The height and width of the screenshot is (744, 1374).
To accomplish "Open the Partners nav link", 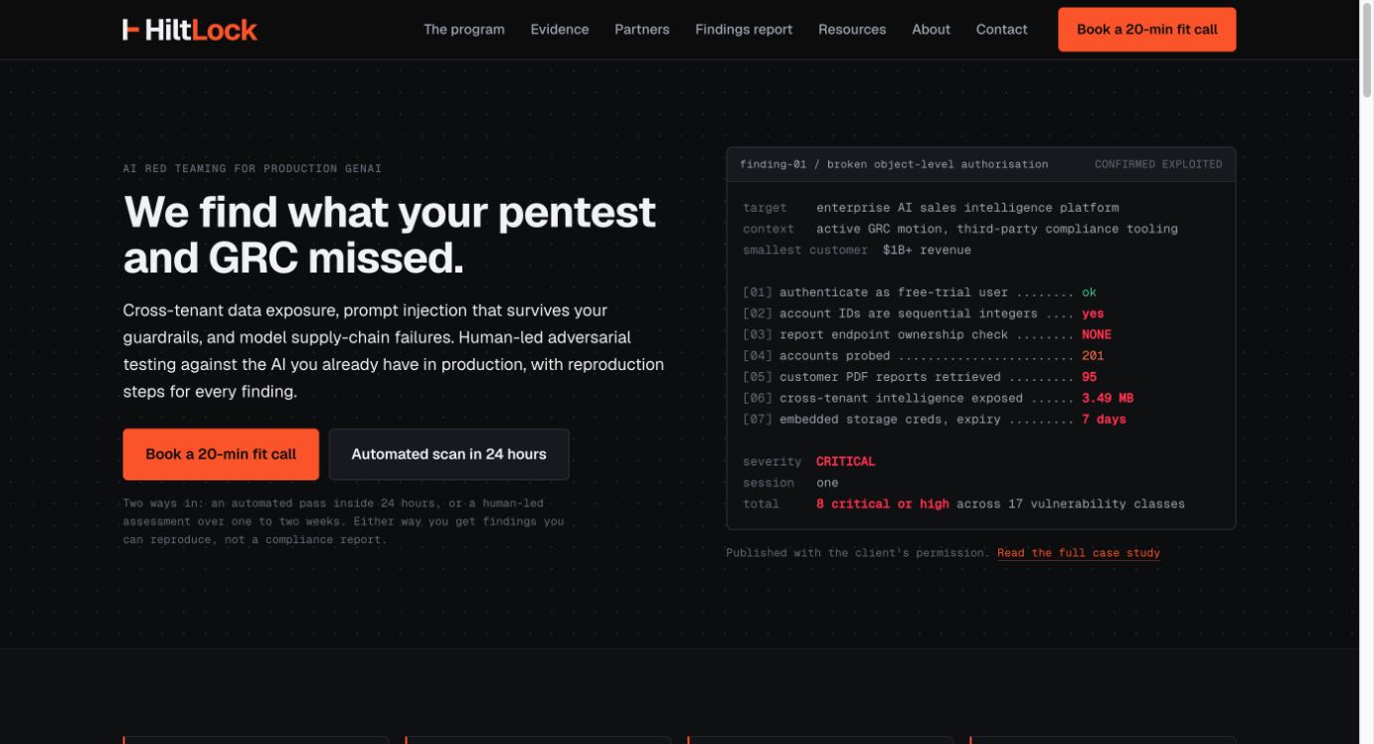I will 642,30.
